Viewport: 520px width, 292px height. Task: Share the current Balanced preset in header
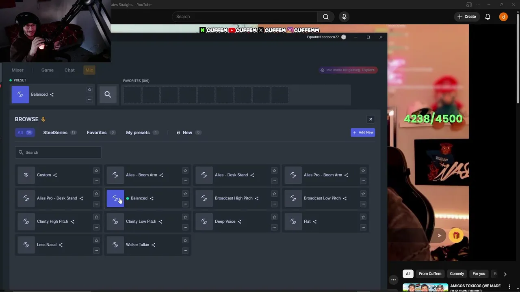pyautogui.click(x=52, y=94)
